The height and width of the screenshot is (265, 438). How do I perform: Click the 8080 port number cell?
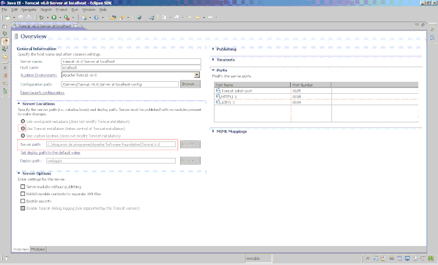coord(311,96)
